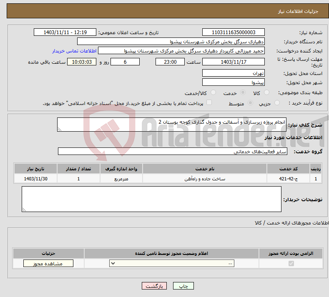Click the ساخت جاده و راه‌آهن cell

(205, 179)
